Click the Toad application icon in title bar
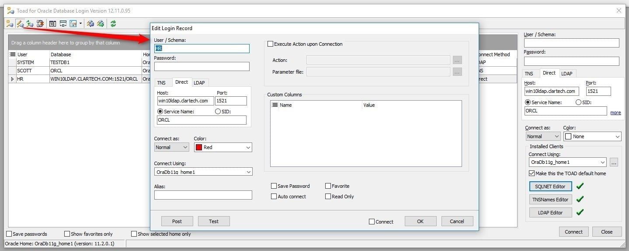The width and height of the screenshot is (629, 251). click(10, 10)
